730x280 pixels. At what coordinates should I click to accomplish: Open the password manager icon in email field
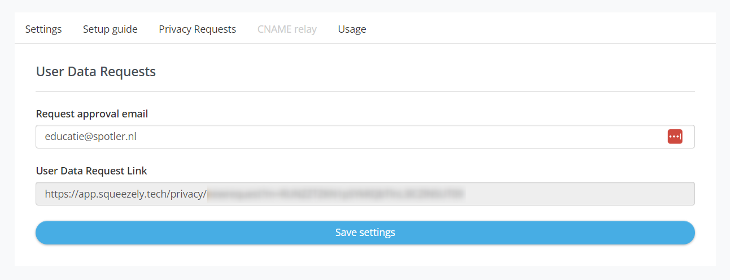(x=675, y=137)
